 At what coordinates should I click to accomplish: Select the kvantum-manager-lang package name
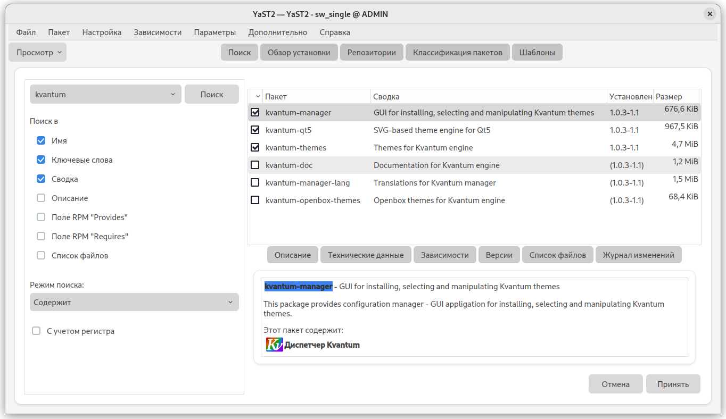click(308, 183)
